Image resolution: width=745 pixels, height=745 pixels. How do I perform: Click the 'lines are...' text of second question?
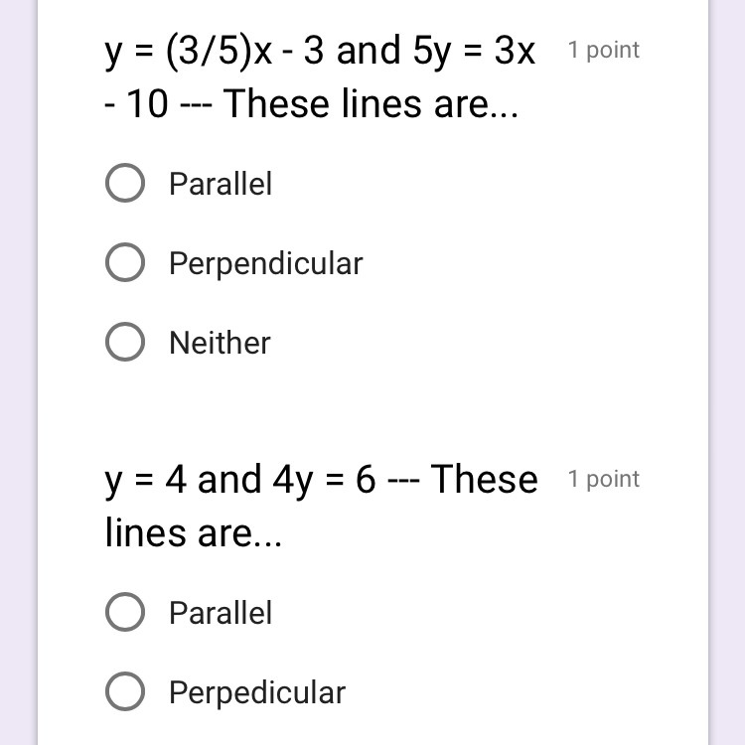pyautogui.click(x=194, y=532)
